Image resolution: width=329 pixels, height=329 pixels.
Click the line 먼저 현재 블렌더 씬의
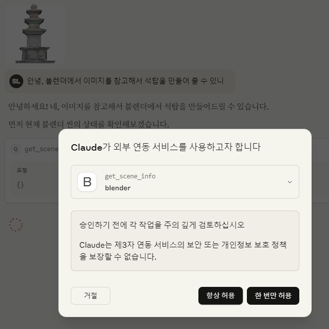(x=89, y=124)
